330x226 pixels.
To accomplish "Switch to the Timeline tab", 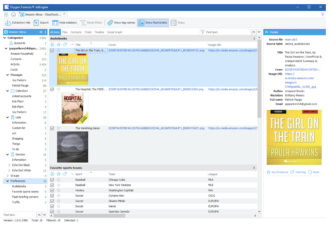I will coord(99,32).
